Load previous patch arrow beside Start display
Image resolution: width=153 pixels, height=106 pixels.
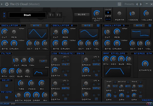[x=51, y=15]
